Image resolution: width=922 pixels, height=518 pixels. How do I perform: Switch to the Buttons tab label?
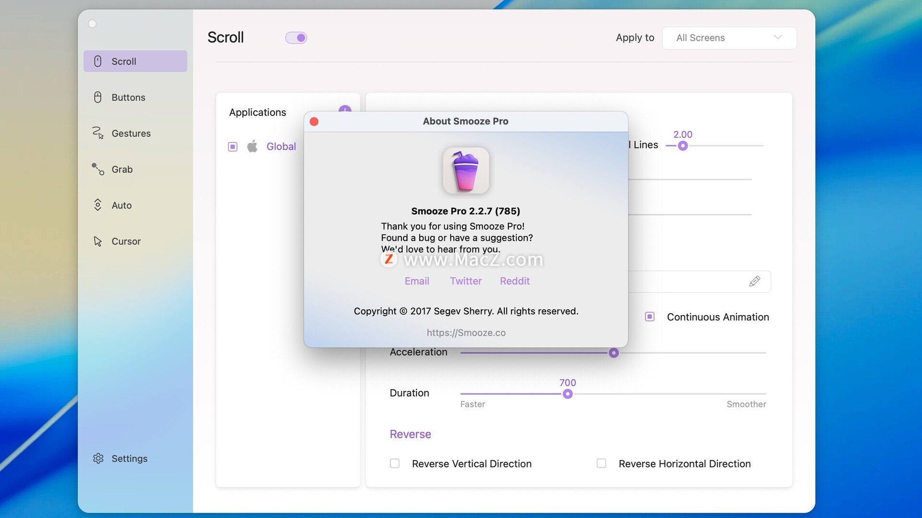click(x=128, y=97)
